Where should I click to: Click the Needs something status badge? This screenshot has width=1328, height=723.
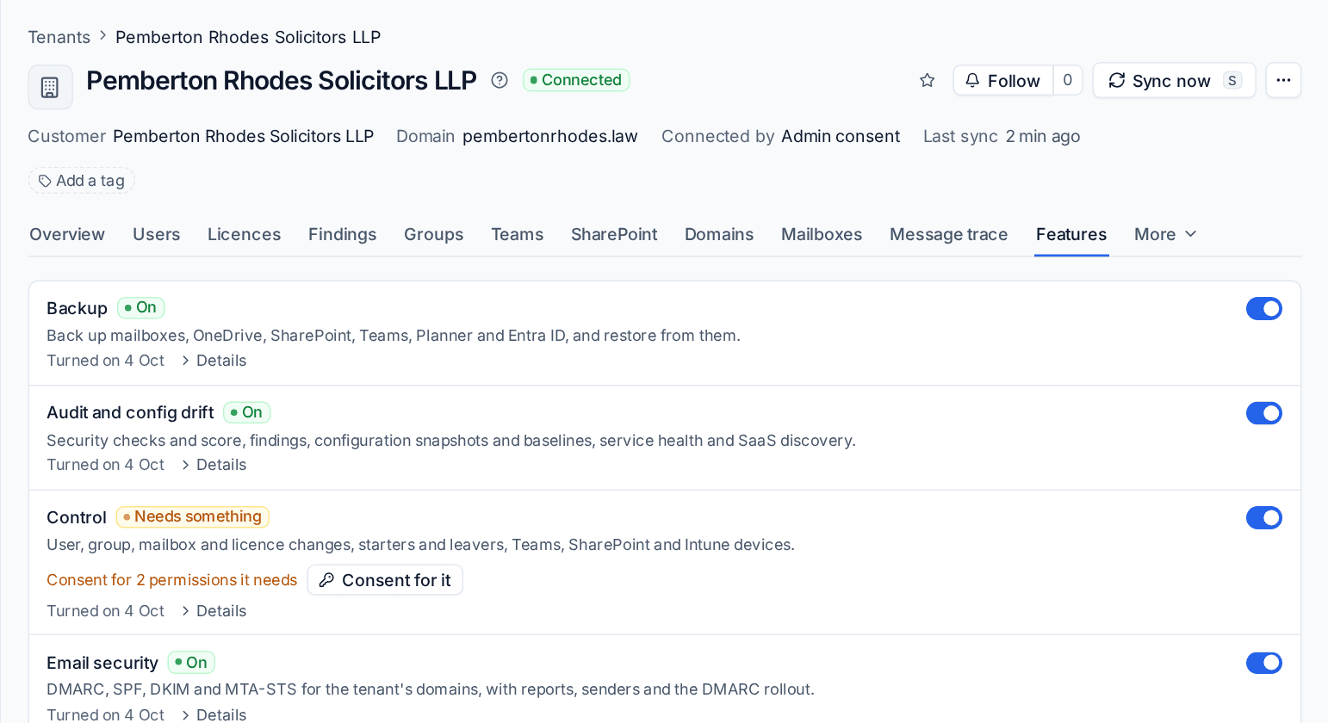coord(193,516)
